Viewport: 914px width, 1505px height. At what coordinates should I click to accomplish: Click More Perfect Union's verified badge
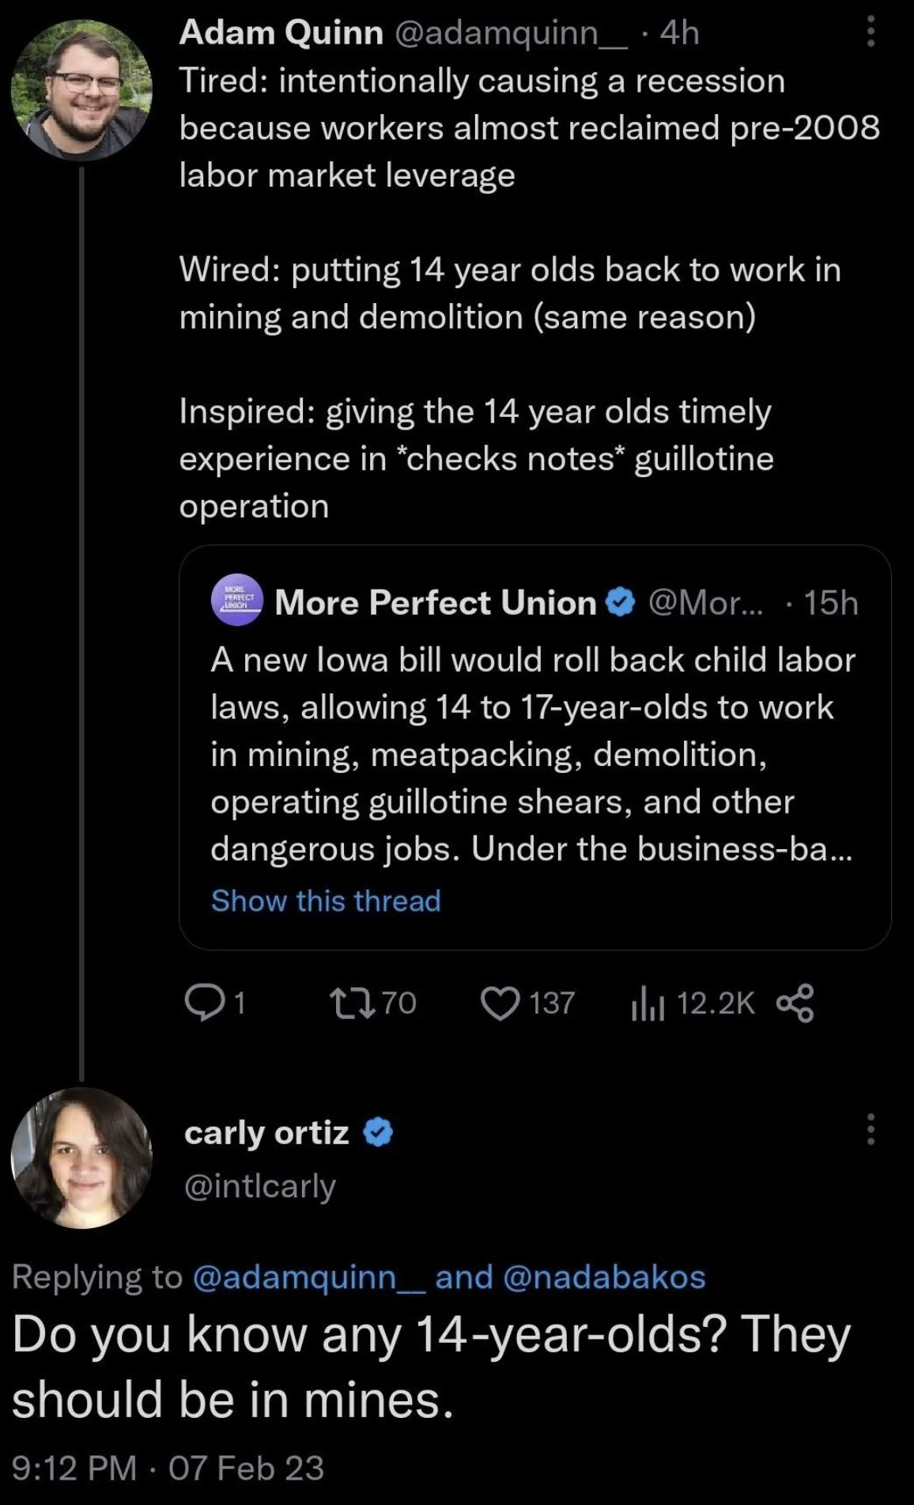click(620, 603)
